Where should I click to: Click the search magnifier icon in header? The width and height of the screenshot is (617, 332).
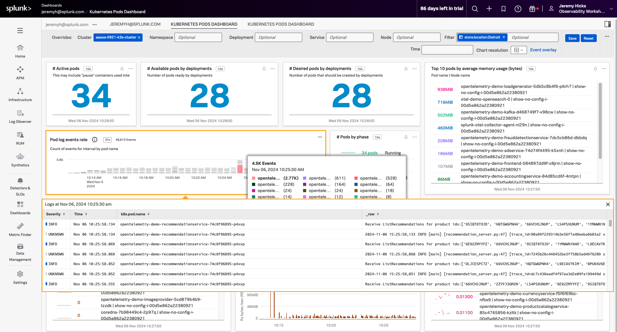click(x=475, y=9)
